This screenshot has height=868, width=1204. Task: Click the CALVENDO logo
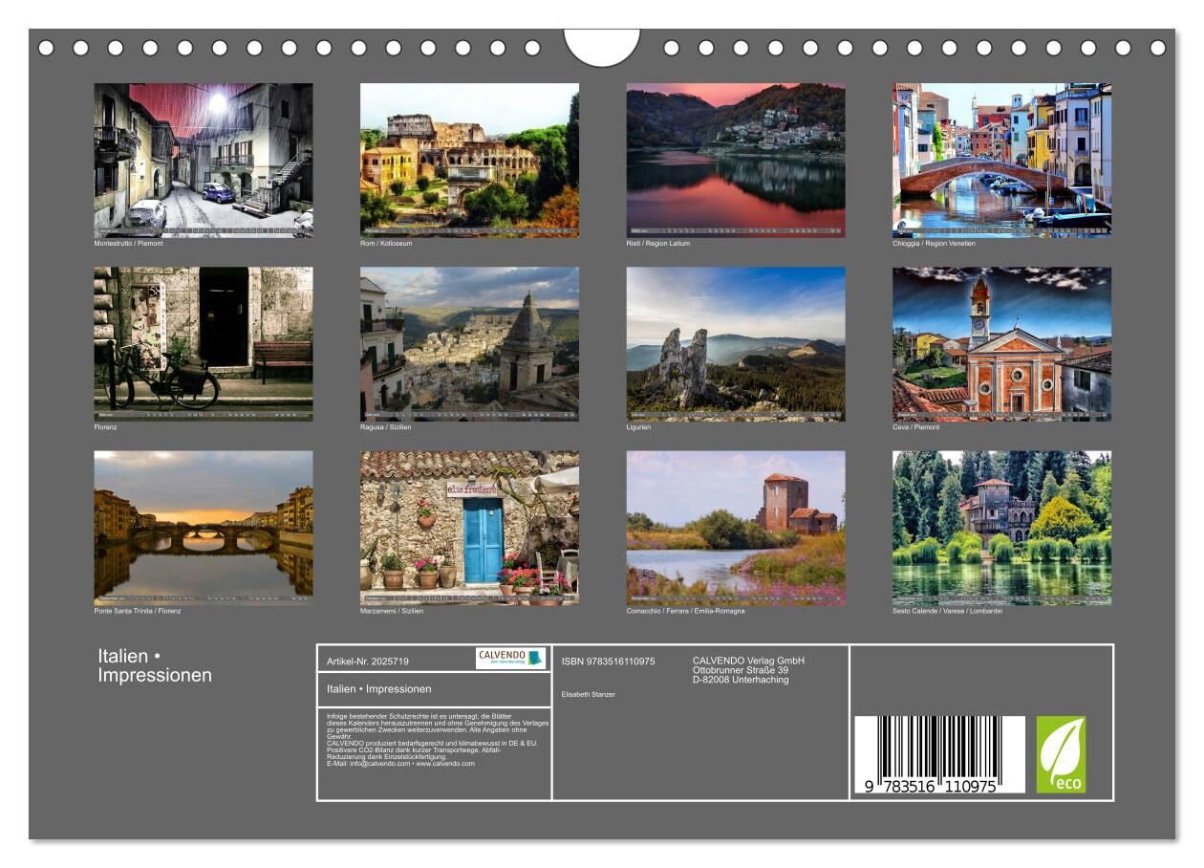click(x=509, y=658)
